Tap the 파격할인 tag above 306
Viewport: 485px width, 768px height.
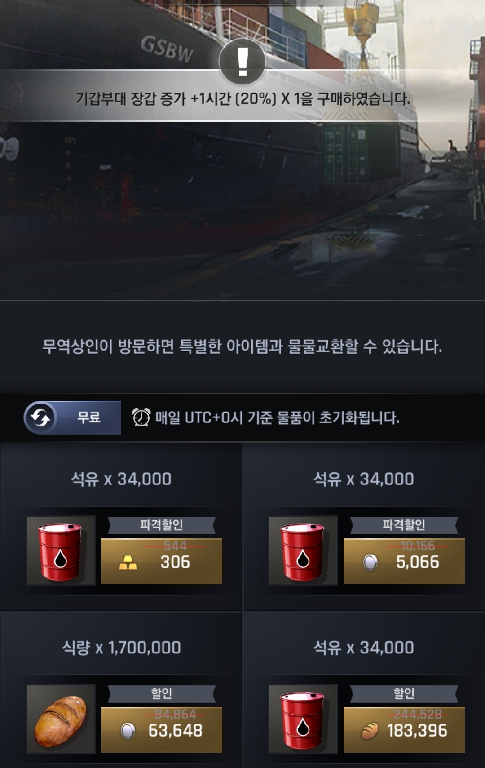162,525
